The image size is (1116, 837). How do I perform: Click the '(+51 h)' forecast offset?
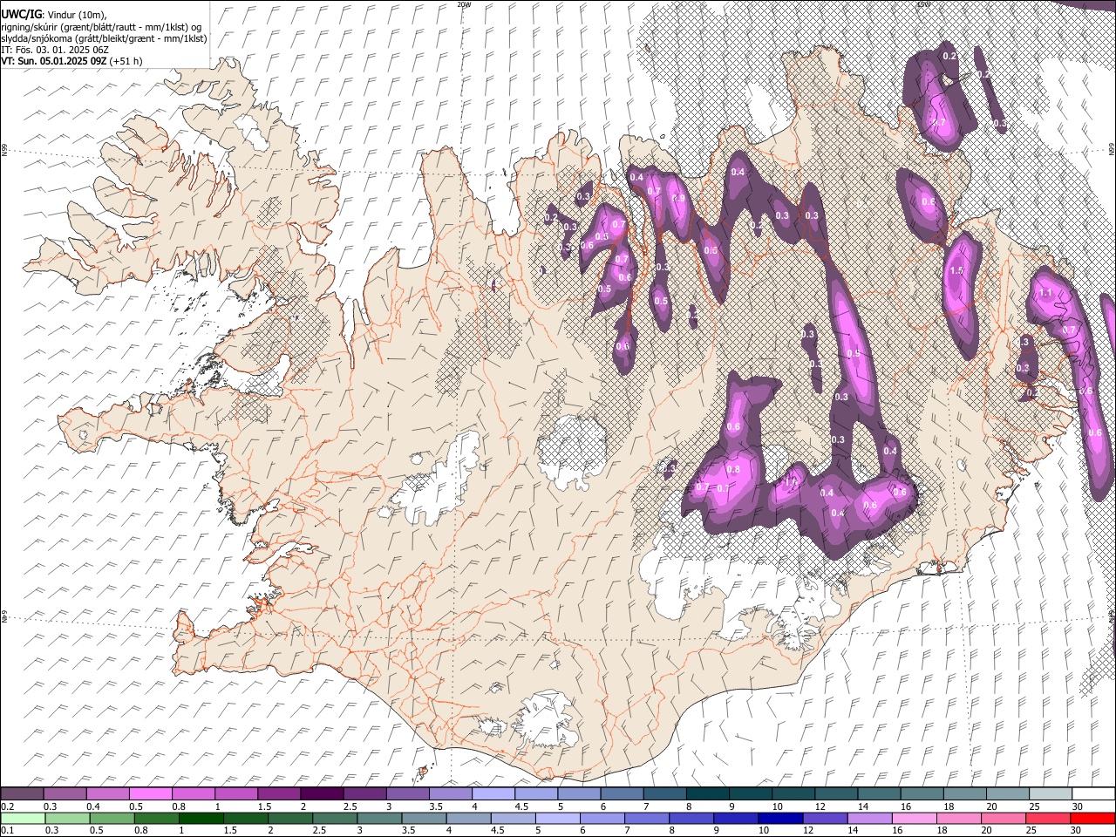(x=126, y=61)
